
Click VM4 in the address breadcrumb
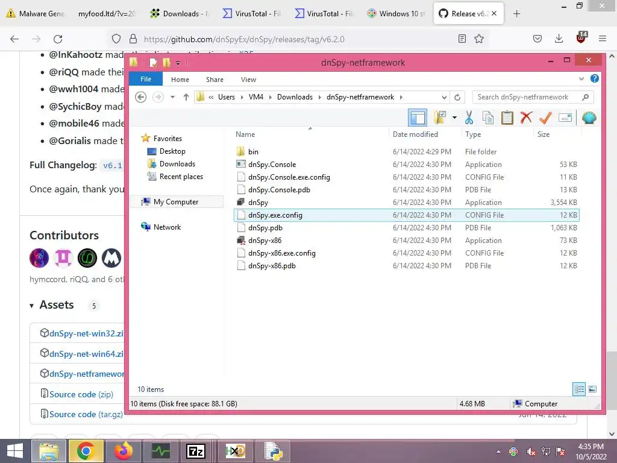[255, 97]
